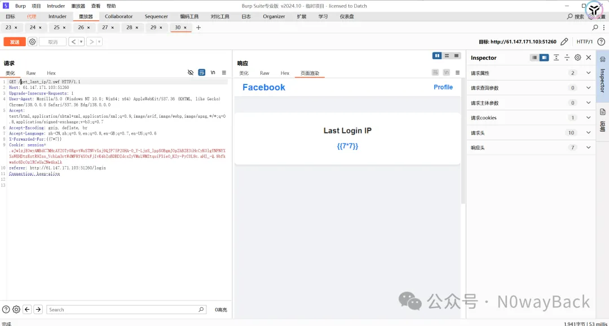609x326 pixels.
Task: Open the 项目 (Project) menu
Action: coord(36,6)
